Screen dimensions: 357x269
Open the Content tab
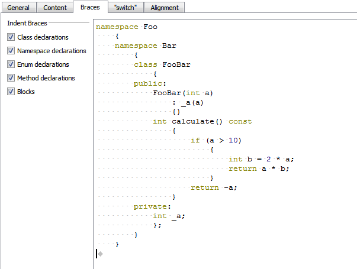[x=55, y=8]
